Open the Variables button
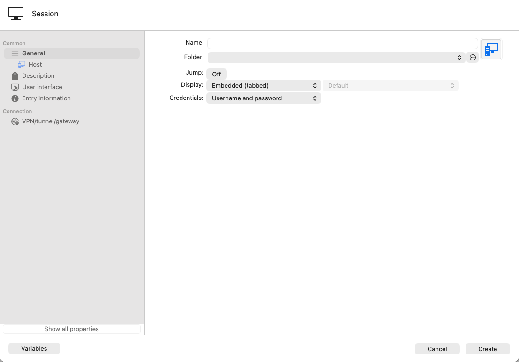The height and width of the screenshot is (362, 519). tap(34, 348)
